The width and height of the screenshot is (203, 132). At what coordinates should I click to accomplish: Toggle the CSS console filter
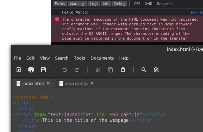click(137, 4)
